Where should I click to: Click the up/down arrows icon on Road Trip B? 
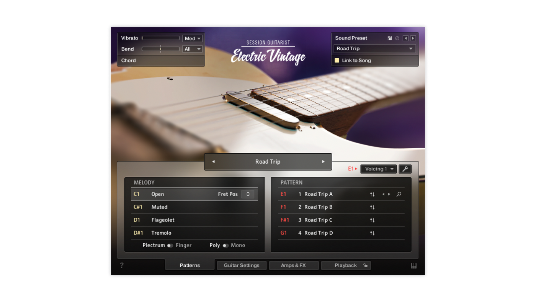[x=372, y=207]
